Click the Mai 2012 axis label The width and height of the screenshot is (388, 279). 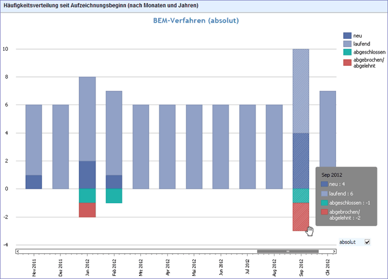coord(194,268)
